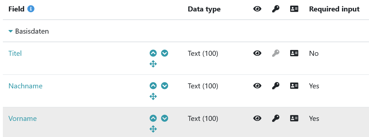369x137 pixels.
Task: Collapse the Basisdaten section
Action: point(10,31)
